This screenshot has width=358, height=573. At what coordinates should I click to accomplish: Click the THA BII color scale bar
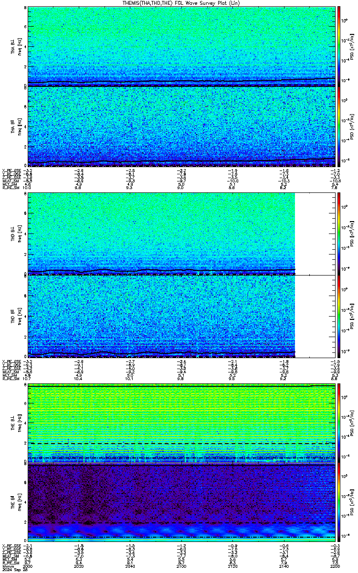click(339, 126)
